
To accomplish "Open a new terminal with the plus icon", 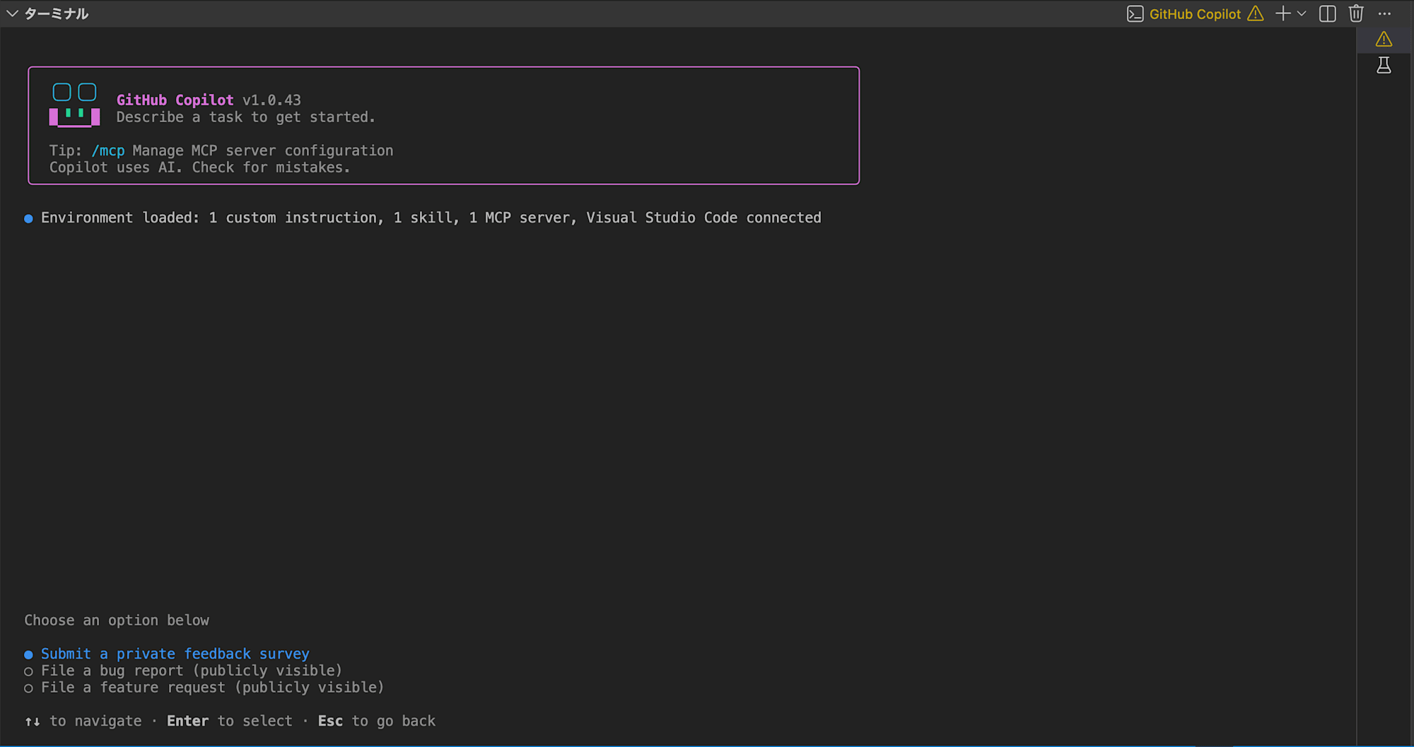I will click(x=1283, y=13).
